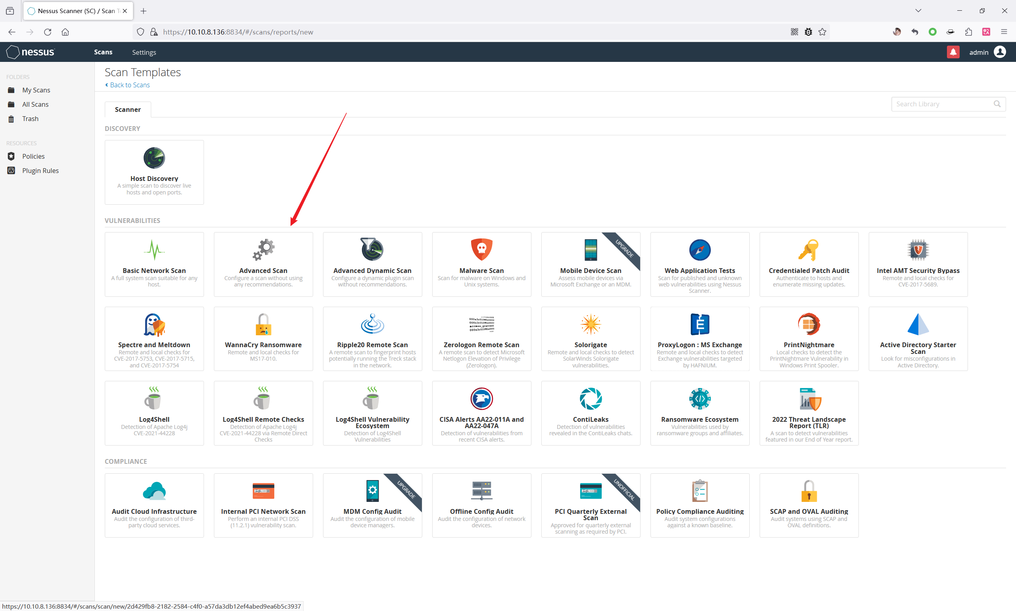Open the Policy Compliance Auditing clipboard icon
The height and width of the screenshot is (611, 1016).
(700, 491)
